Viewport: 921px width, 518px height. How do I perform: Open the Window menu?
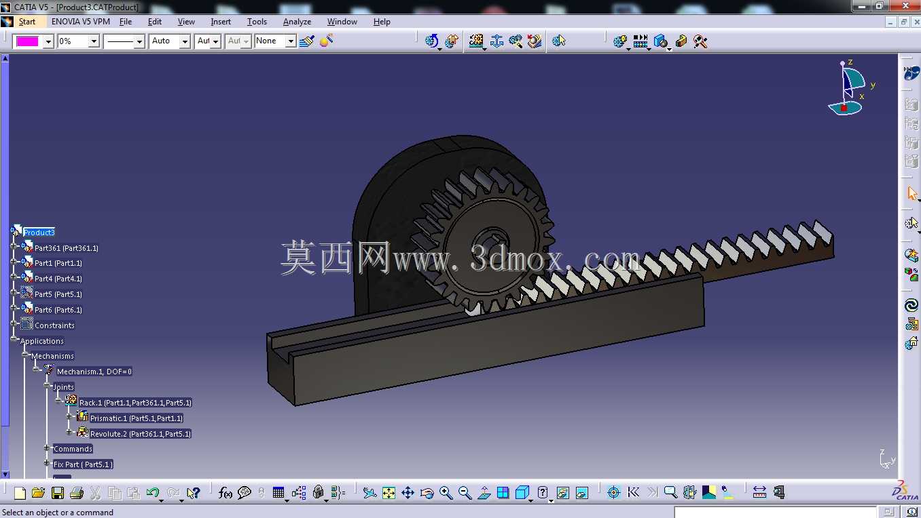(x=342, y=22)
